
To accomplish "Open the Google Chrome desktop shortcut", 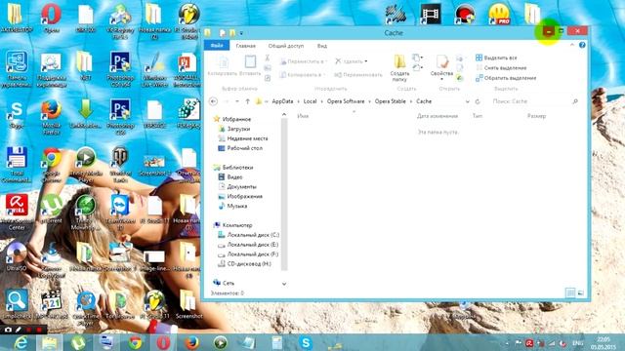I will [51, 165].
